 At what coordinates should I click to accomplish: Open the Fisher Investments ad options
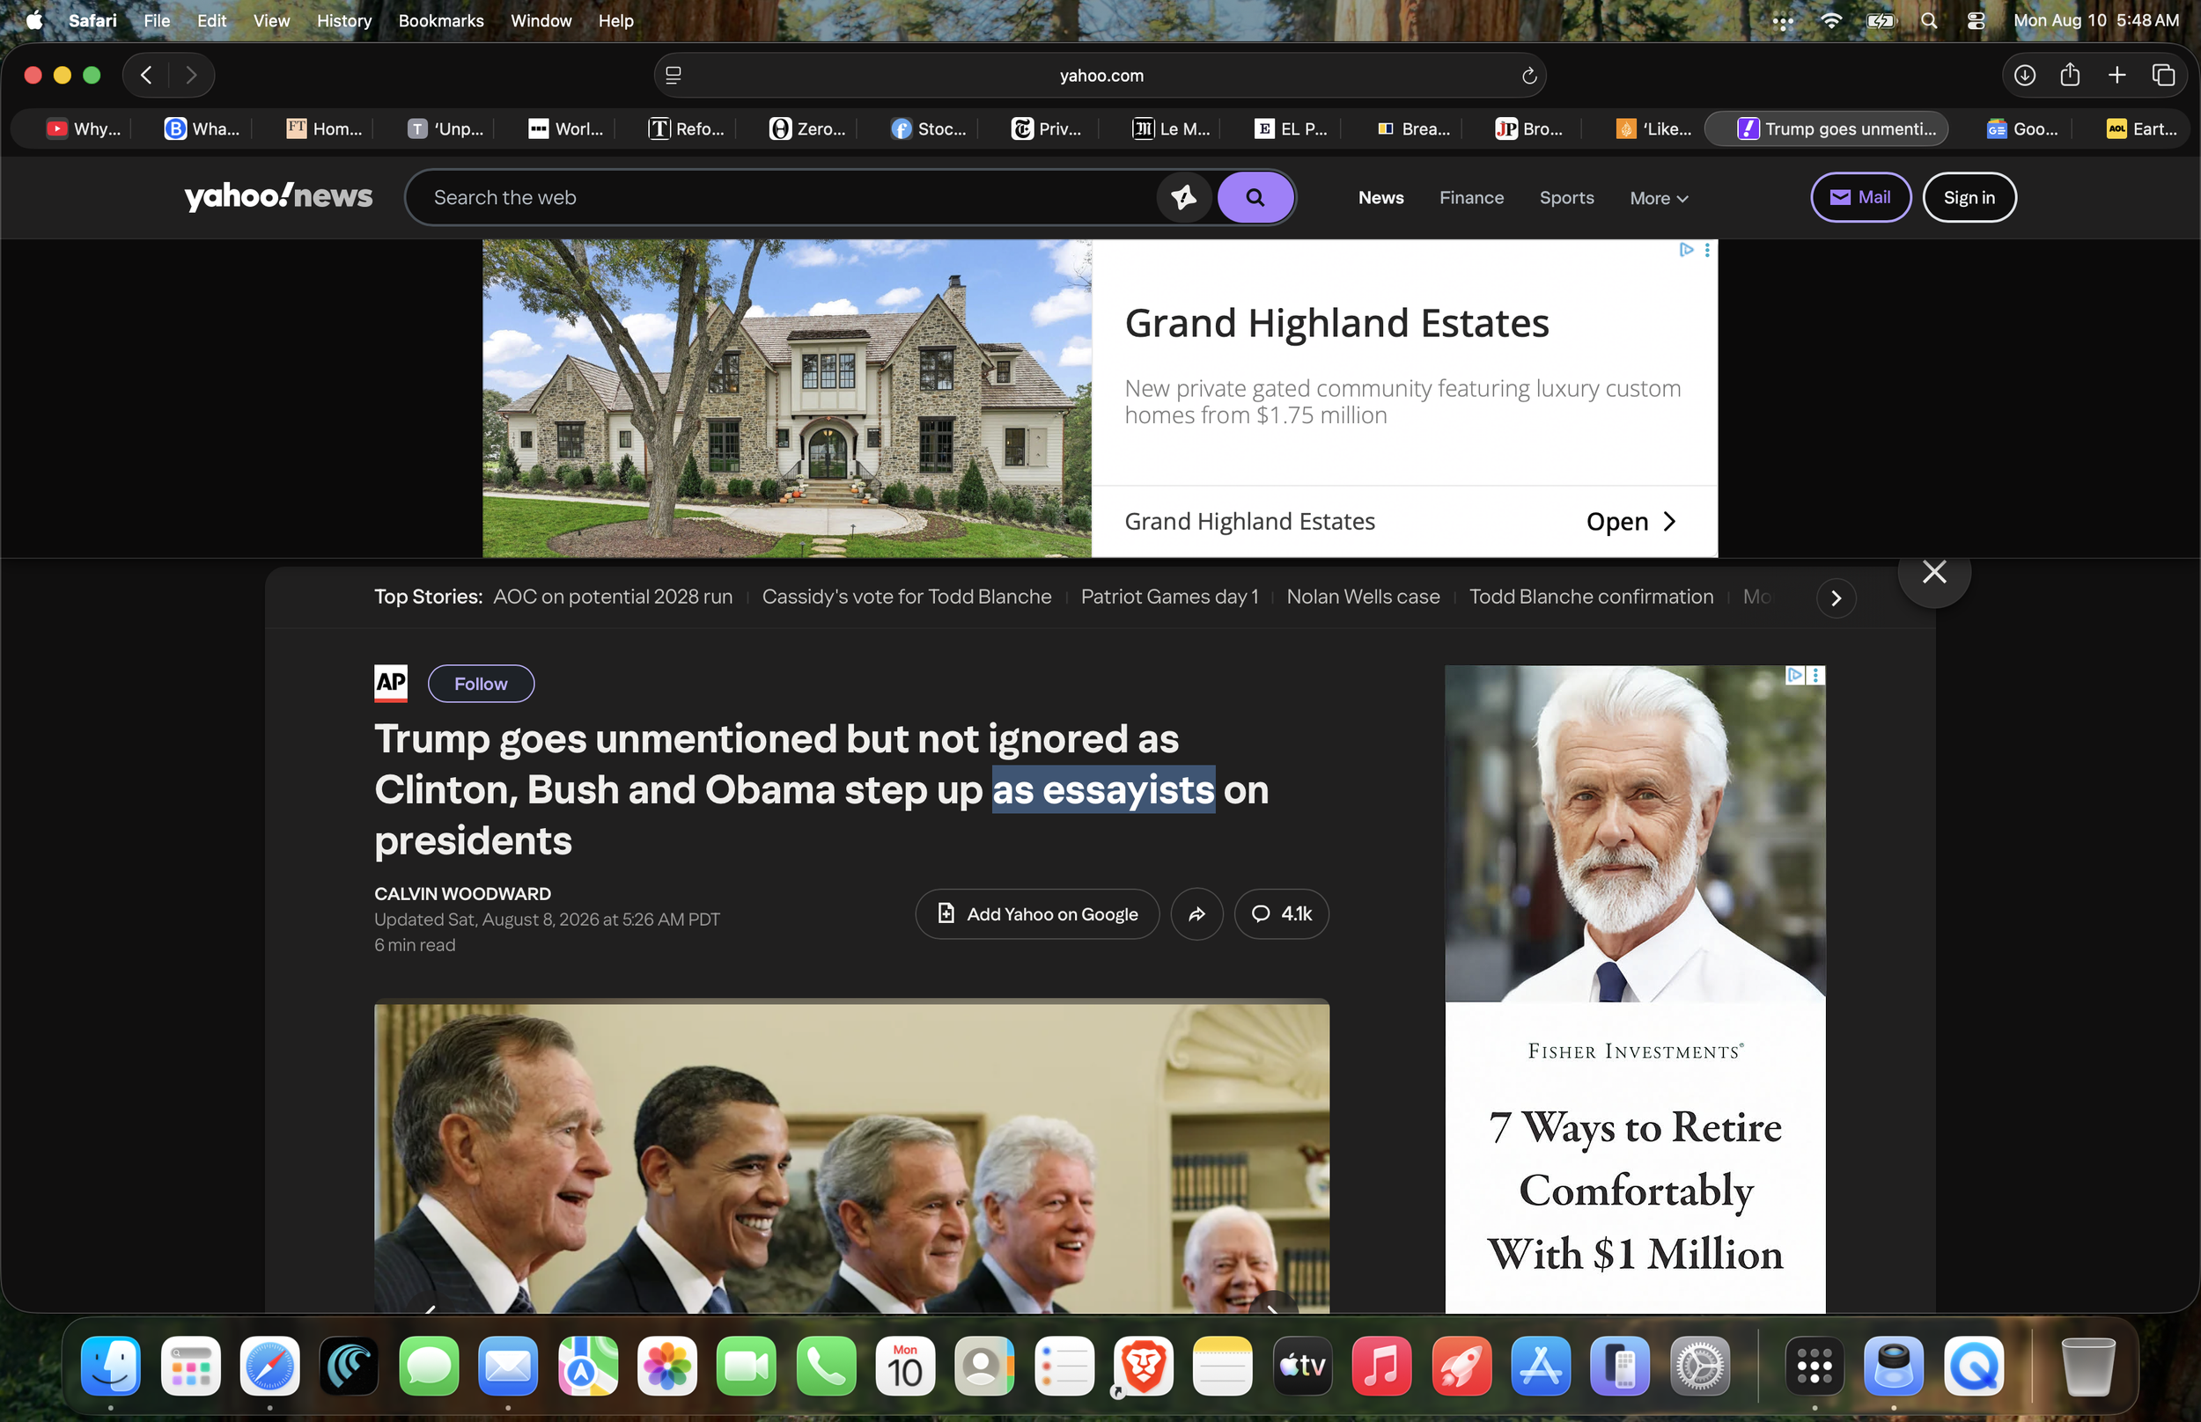1815,675
